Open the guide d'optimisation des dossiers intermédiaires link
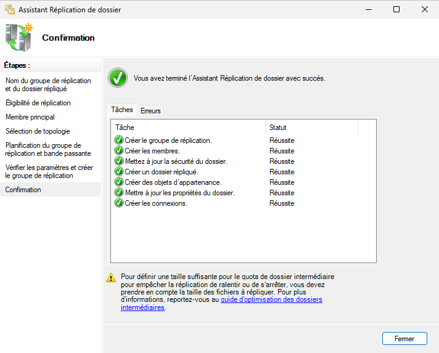Viewport: 439px width, 353px height. [271, 300]
